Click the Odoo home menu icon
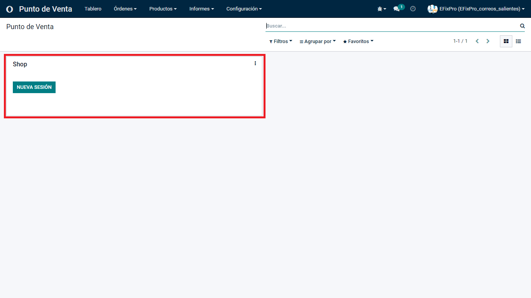531x298 pixels. pyautogui.click(x=9, y=9)
